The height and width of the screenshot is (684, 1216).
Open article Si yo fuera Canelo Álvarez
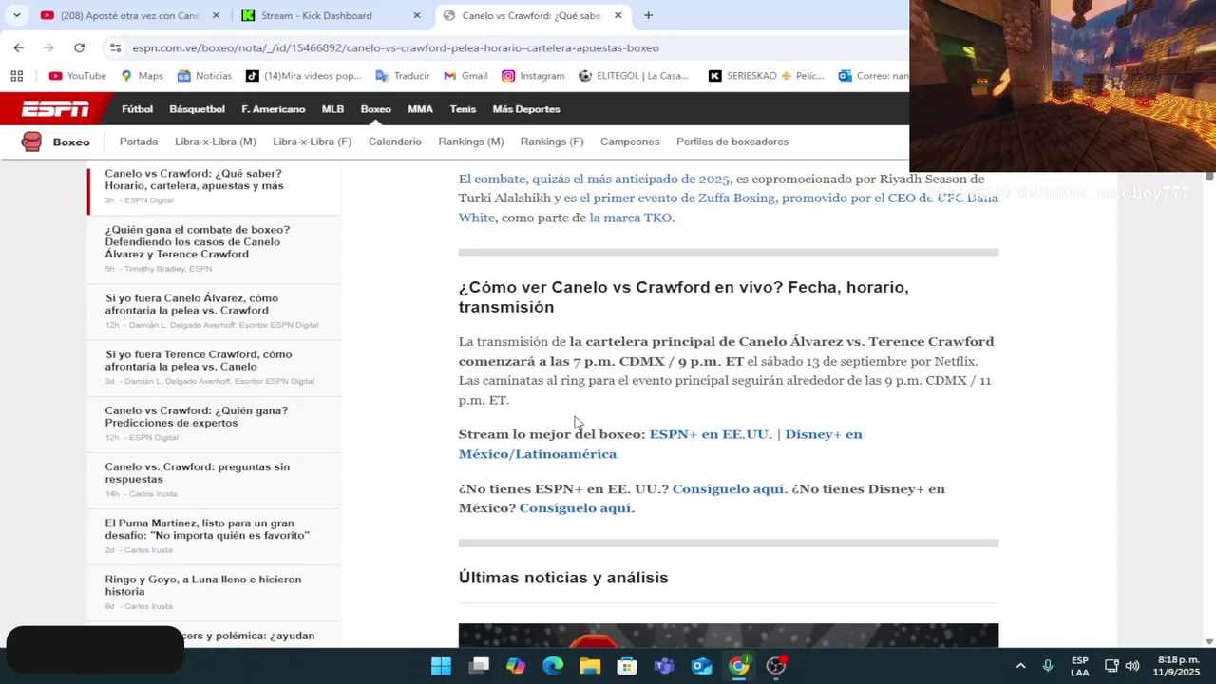tap(192, 304)
